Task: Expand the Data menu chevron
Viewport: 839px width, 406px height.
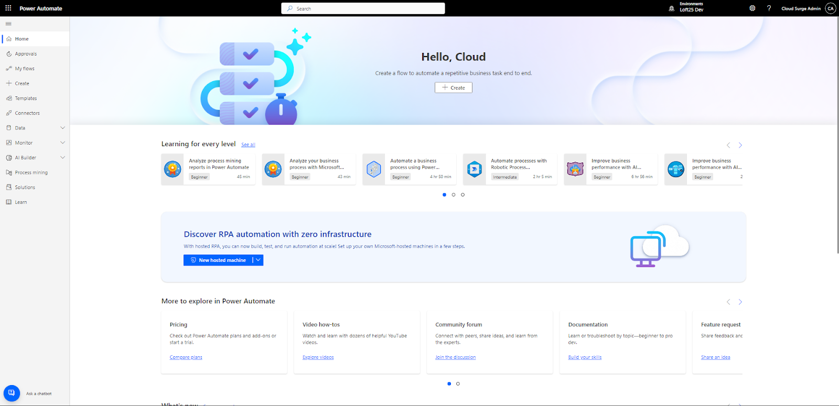Action: point(63,128)
